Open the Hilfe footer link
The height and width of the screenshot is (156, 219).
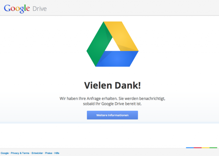coord(57,153)
